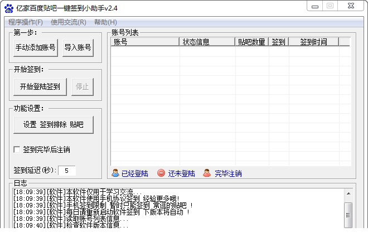This screenshot has width=368, height=237.
Task: Click the 导入账号 button
Action: (x=78, y=48)
